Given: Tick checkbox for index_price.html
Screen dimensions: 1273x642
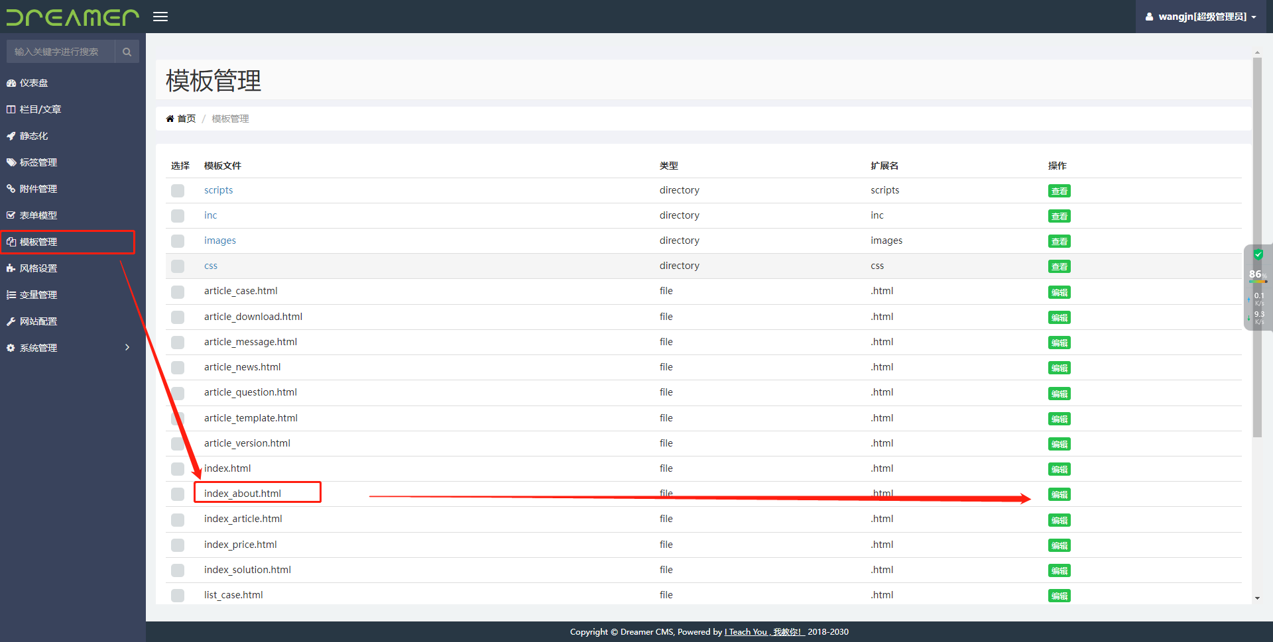Looking at the screenshot, I should [178, 545].
